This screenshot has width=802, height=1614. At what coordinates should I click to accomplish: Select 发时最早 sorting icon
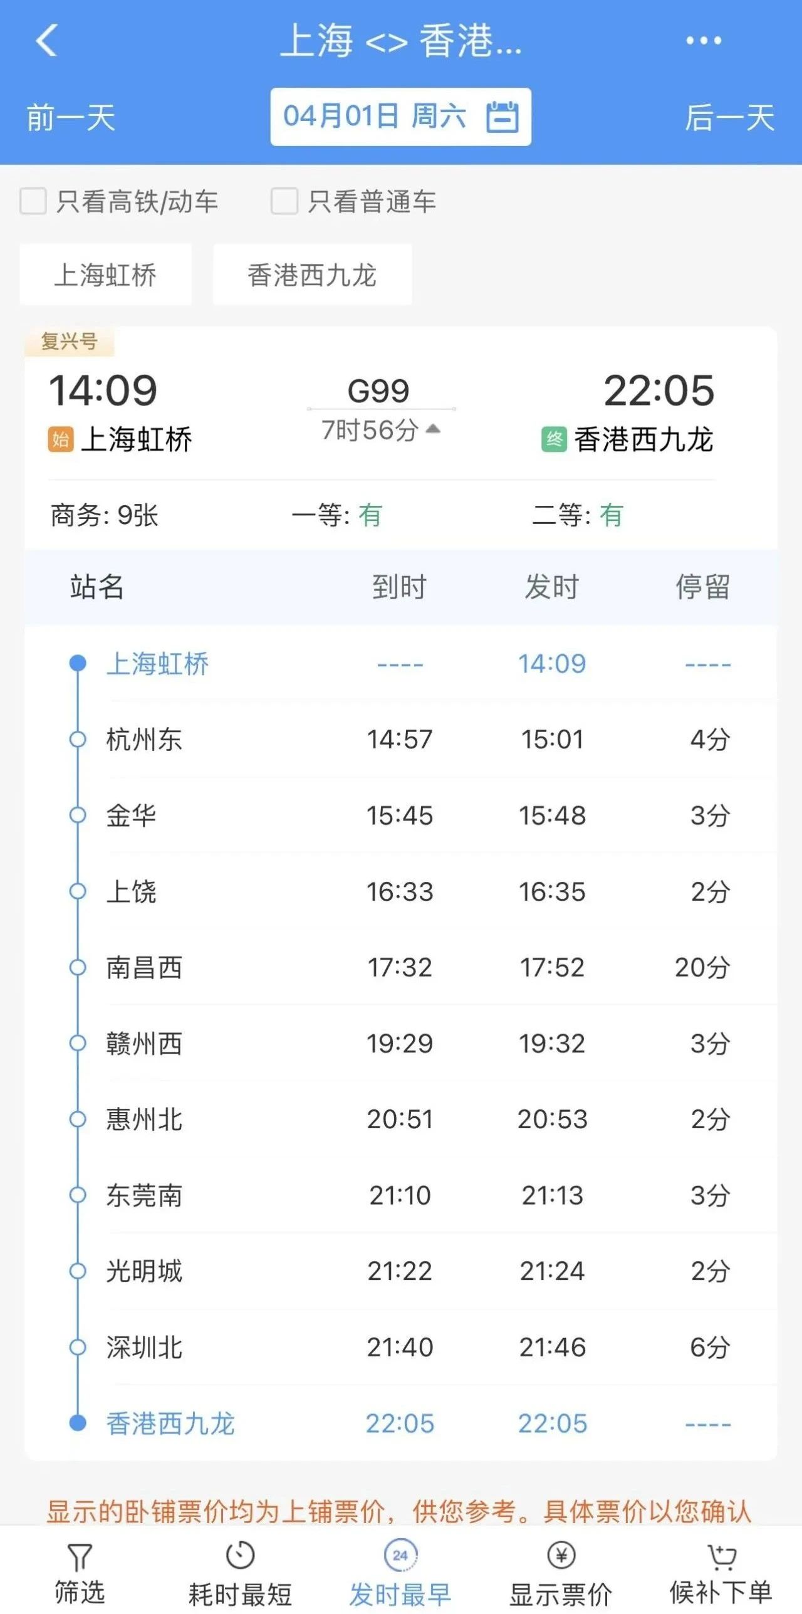click(400, 1556)
